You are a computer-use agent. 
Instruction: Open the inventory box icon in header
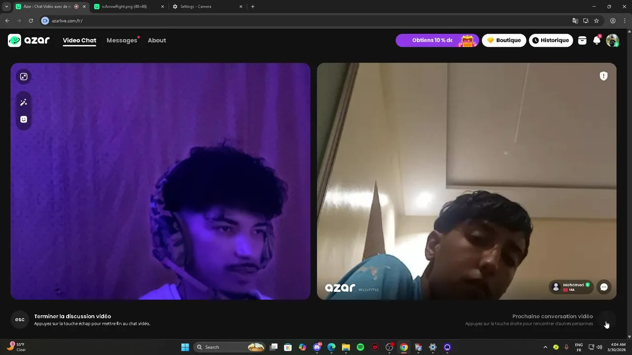582,40
